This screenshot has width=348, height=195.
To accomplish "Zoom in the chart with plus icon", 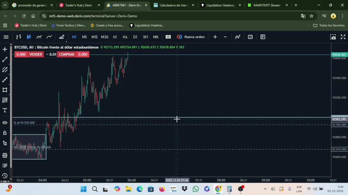I will (215, 37).
